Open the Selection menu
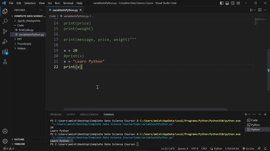The width and height of the screenshot is (270, 151). point(30,3)
